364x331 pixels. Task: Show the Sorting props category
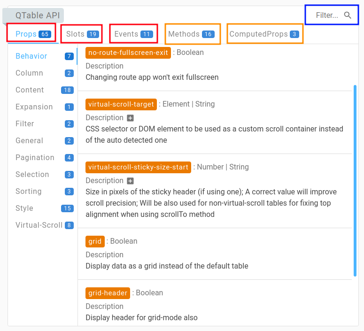[x=28, y=192]
